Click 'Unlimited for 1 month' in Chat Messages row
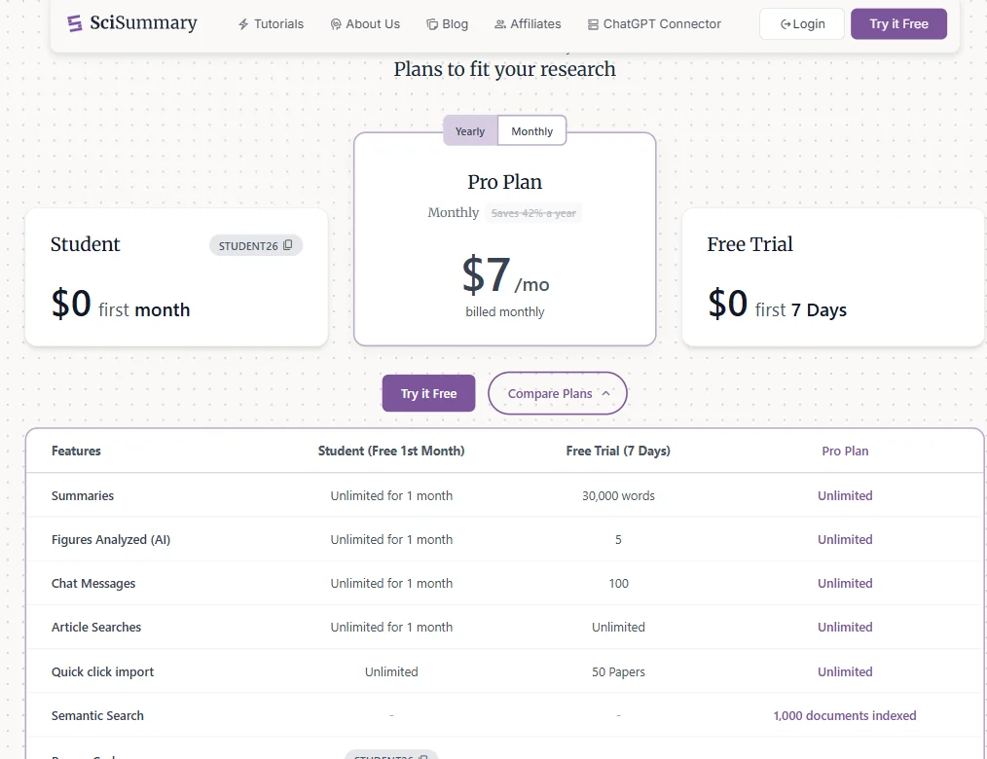 click(391, 584)
